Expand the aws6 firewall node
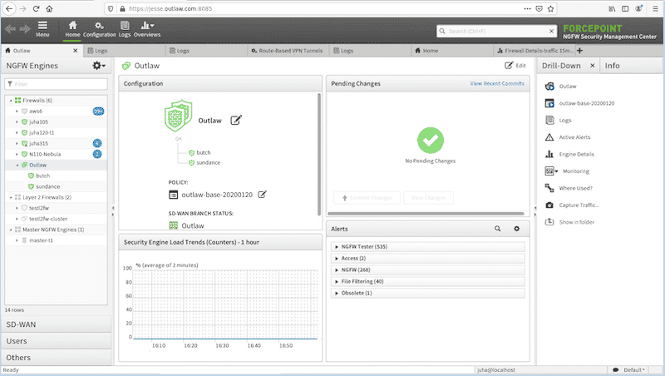The height and width of the screenshot is (376, 665). (x=17, y=111)
